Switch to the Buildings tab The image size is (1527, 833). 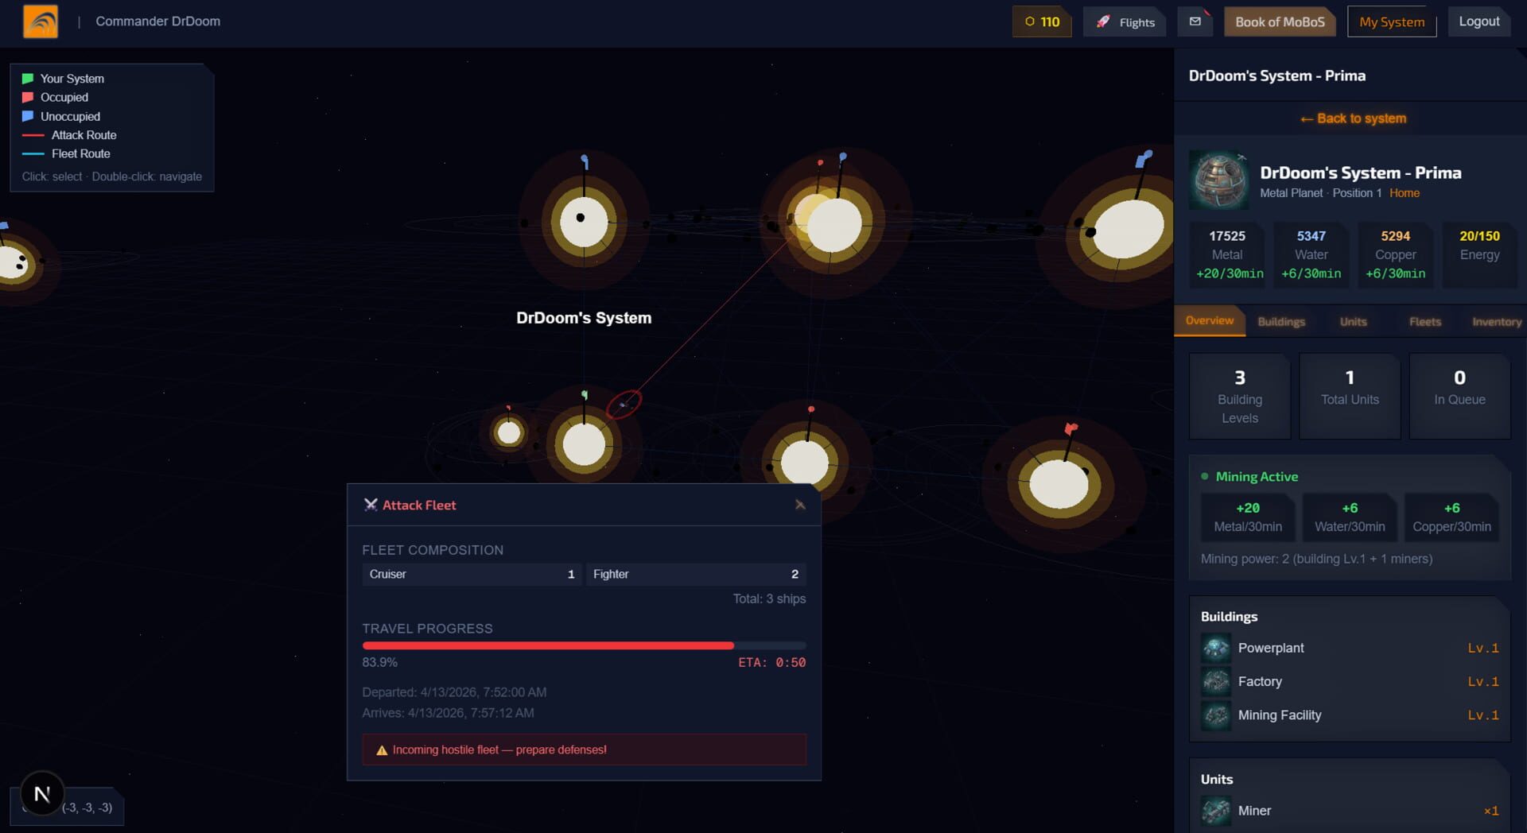(x=1280, y=321)
